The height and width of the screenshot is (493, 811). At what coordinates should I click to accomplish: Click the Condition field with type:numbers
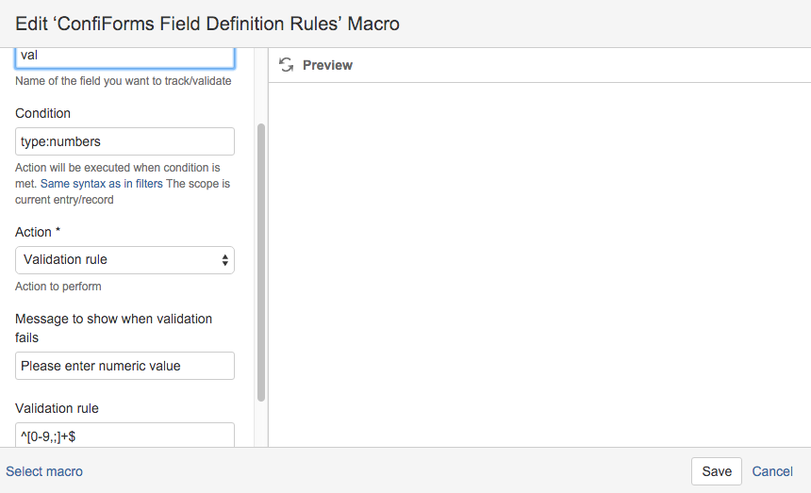point(124,141)
